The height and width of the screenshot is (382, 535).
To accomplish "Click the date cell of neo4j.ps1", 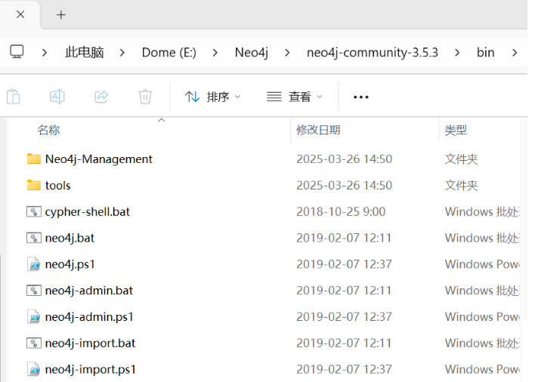I will [x=344, y=264].
